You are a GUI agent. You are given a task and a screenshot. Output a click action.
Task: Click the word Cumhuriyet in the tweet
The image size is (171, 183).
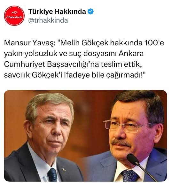click(25, 65)
